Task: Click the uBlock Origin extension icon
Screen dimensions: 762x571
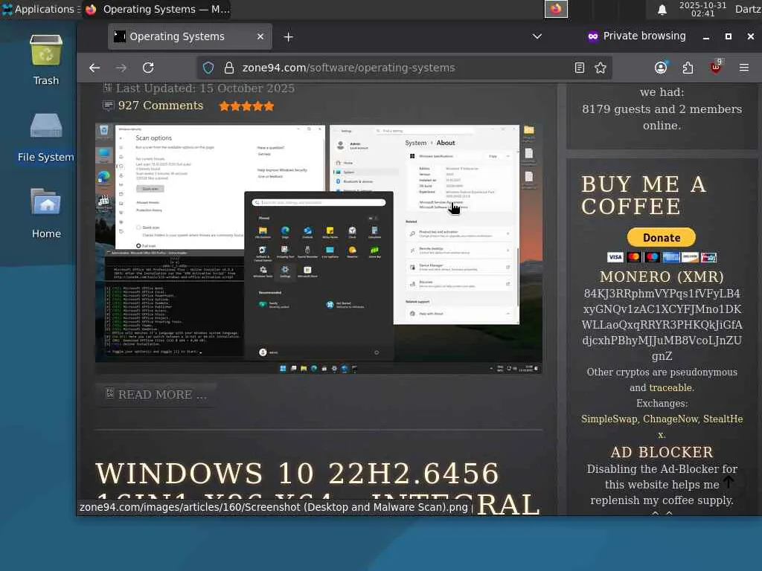Action: (x=716, y=67)
